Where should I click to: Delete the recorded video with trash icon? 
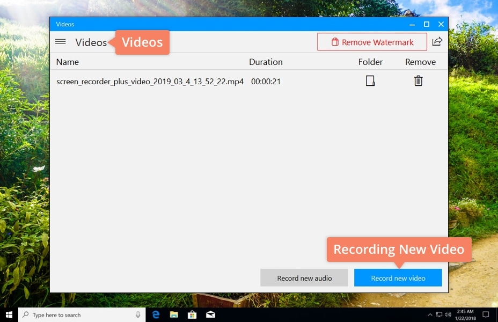418,80
